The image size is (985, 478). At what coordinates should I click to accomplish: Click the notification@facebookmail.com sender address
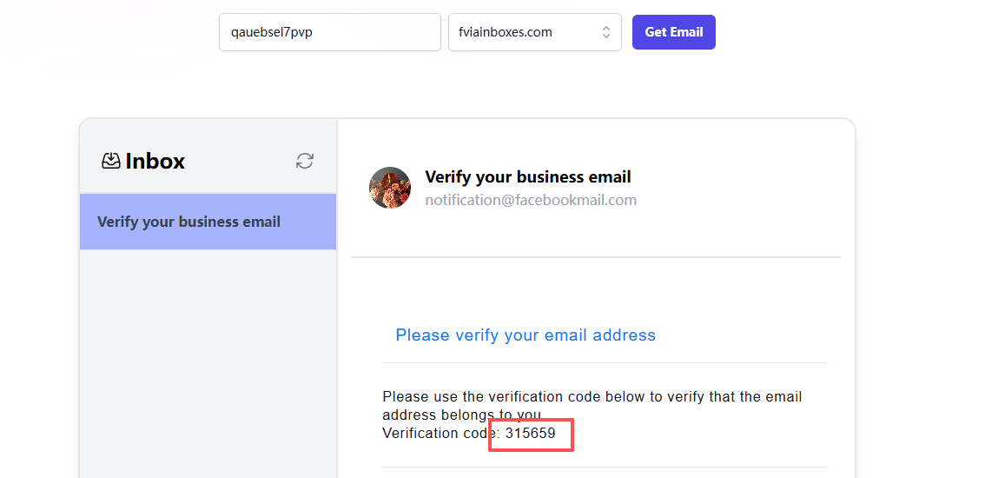point(530,200)
